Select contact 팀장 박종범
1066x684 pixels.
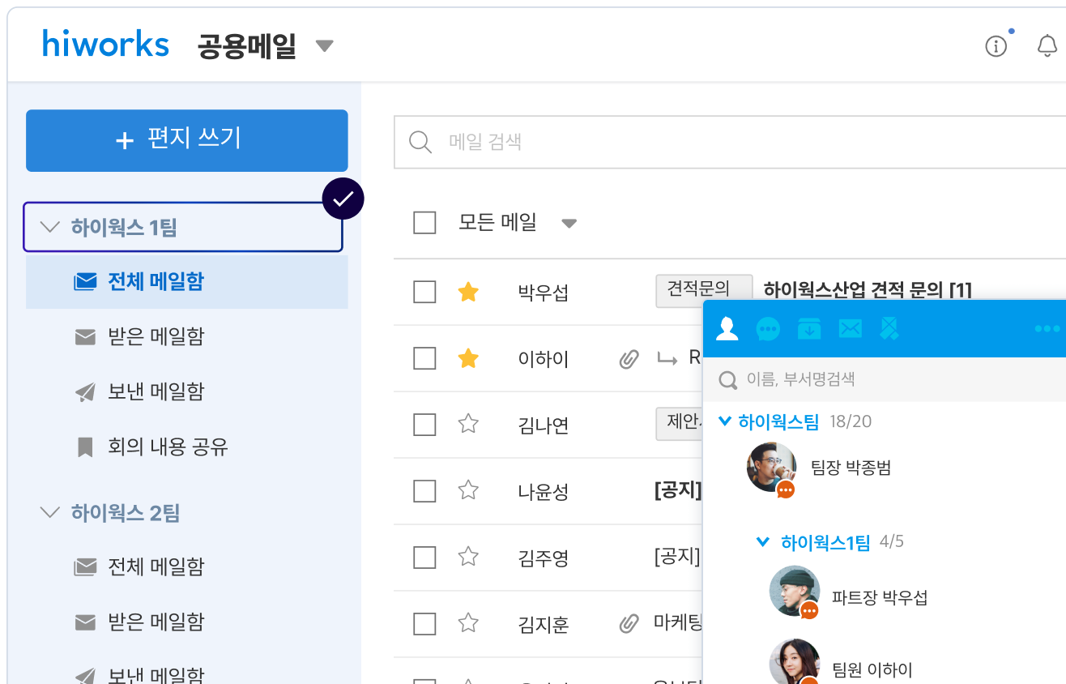click(x=851, y=468)
